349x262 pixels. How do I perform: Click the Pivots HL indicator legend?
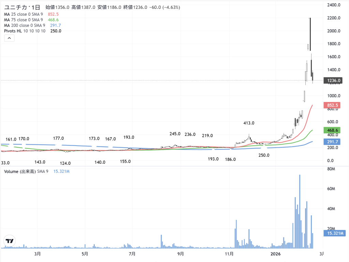tap(25, 31)
